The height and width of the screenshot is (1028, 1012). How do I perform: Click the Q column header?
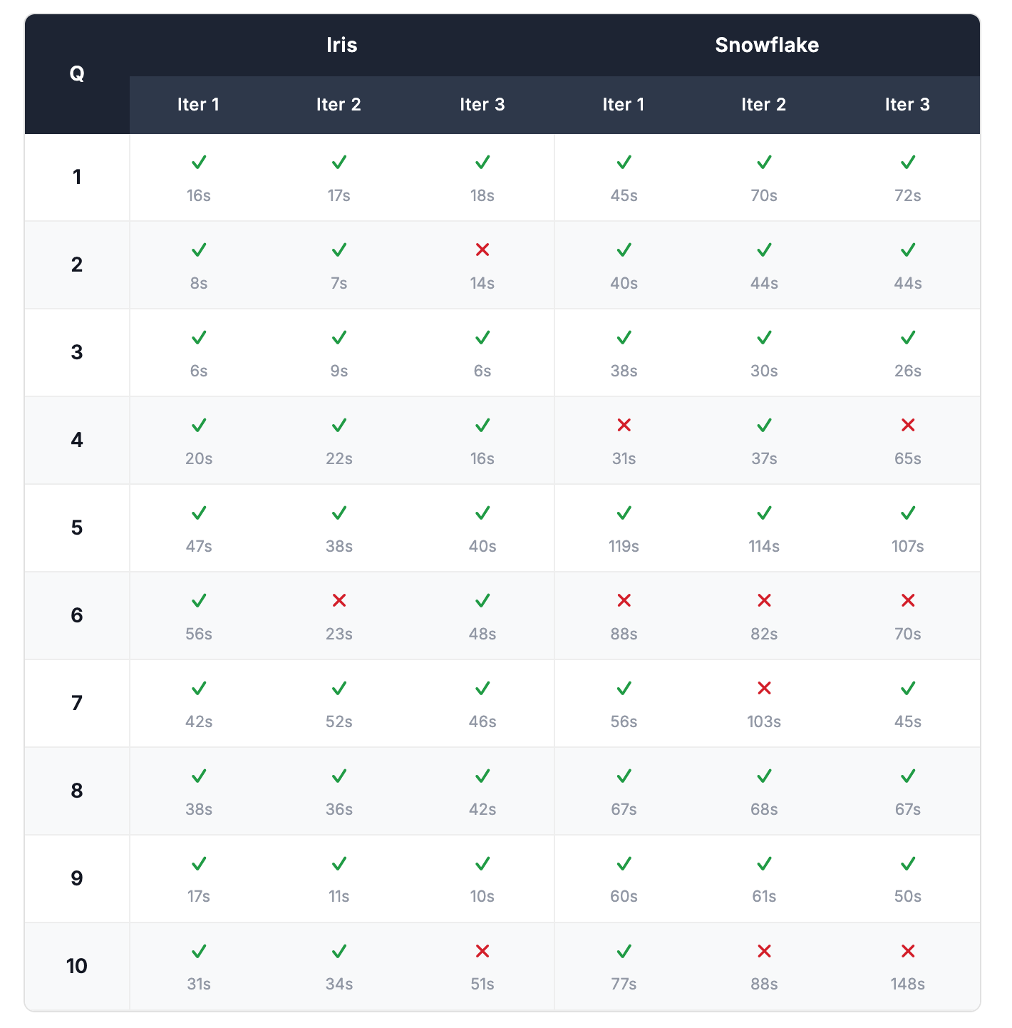(77, 73)
